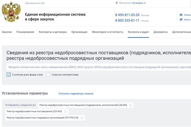Click 'Официальный сайт' text
The image size is (191, 127).
[x=35, y=3]
